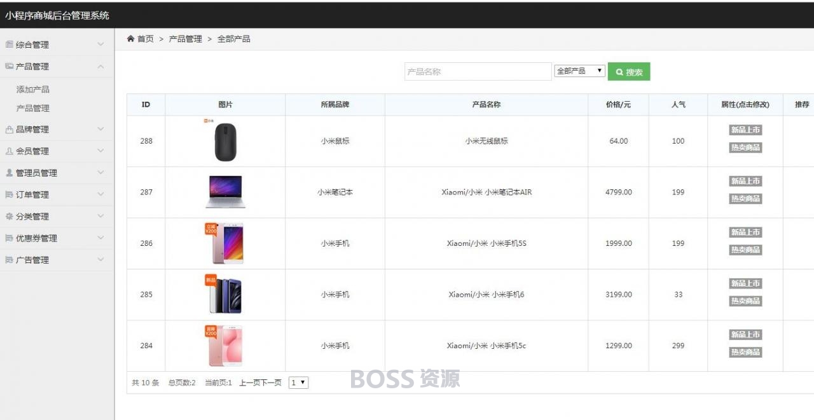Toggle 热卖商品 tag for 小米手机6
The height and width of the screenshot is (420, 814).
click(745, 301)
